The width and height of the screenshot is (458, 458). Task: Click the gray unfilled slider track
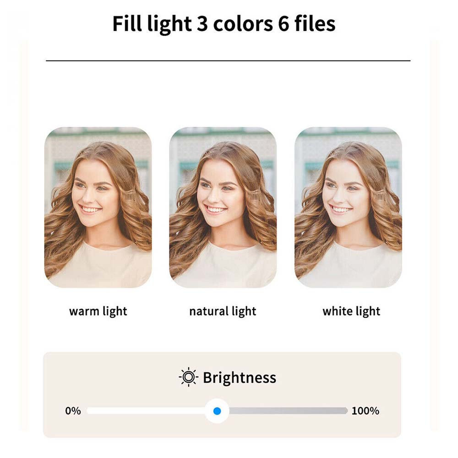(289, 411)
